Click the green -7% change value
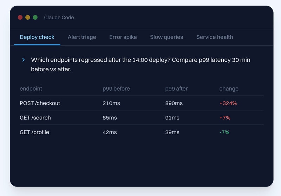 [x=224, y=132]
